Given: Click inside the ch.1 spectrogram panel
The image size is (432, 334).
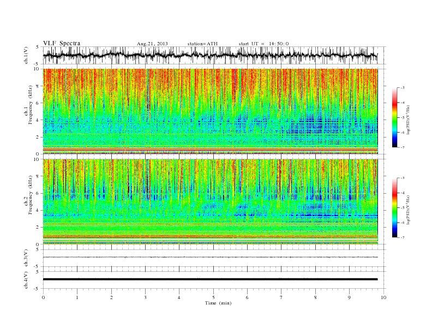Looking at the screenshot, I should [210, 111].
